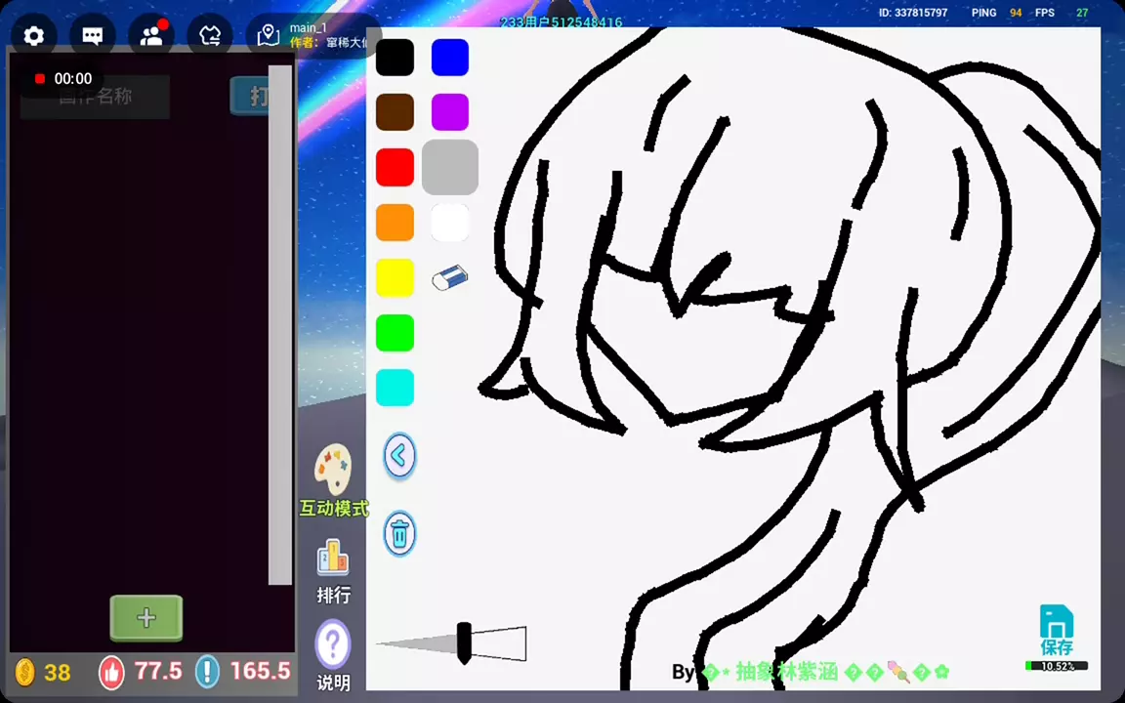Choose the purple color swatch

[x=450, y=112]
